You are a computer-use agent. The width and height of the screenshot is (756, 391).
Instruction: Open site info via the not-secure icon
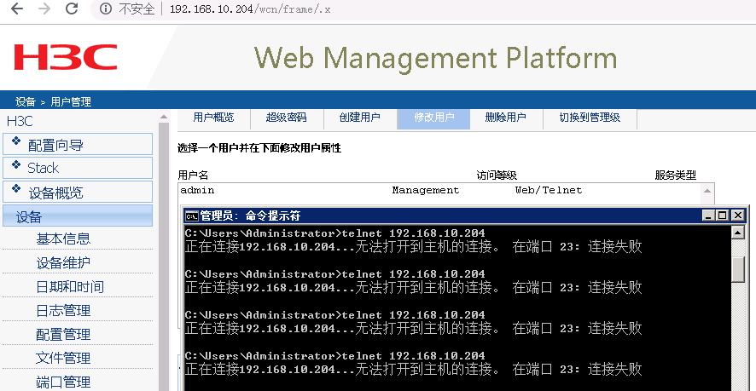coord(106,9)
